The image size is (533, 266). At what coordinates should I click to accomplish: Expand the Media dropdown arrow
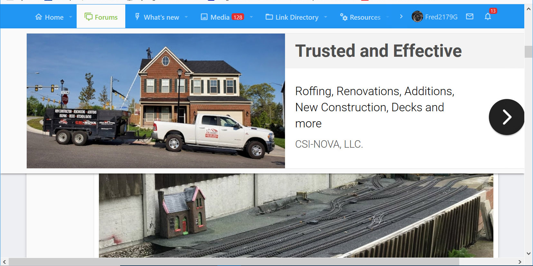pyautogui.click(x=251, y=17)
